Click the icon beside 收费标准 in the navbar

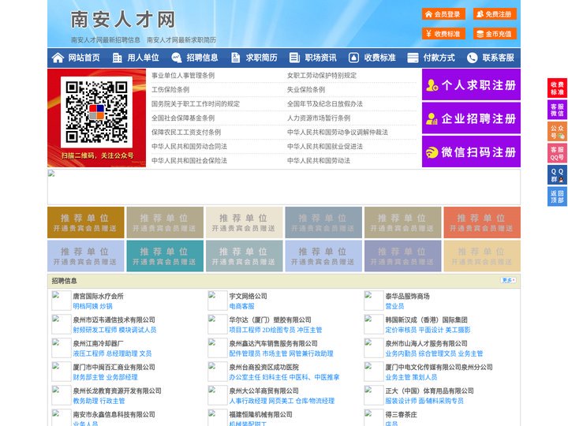click(x=353, y=58)
